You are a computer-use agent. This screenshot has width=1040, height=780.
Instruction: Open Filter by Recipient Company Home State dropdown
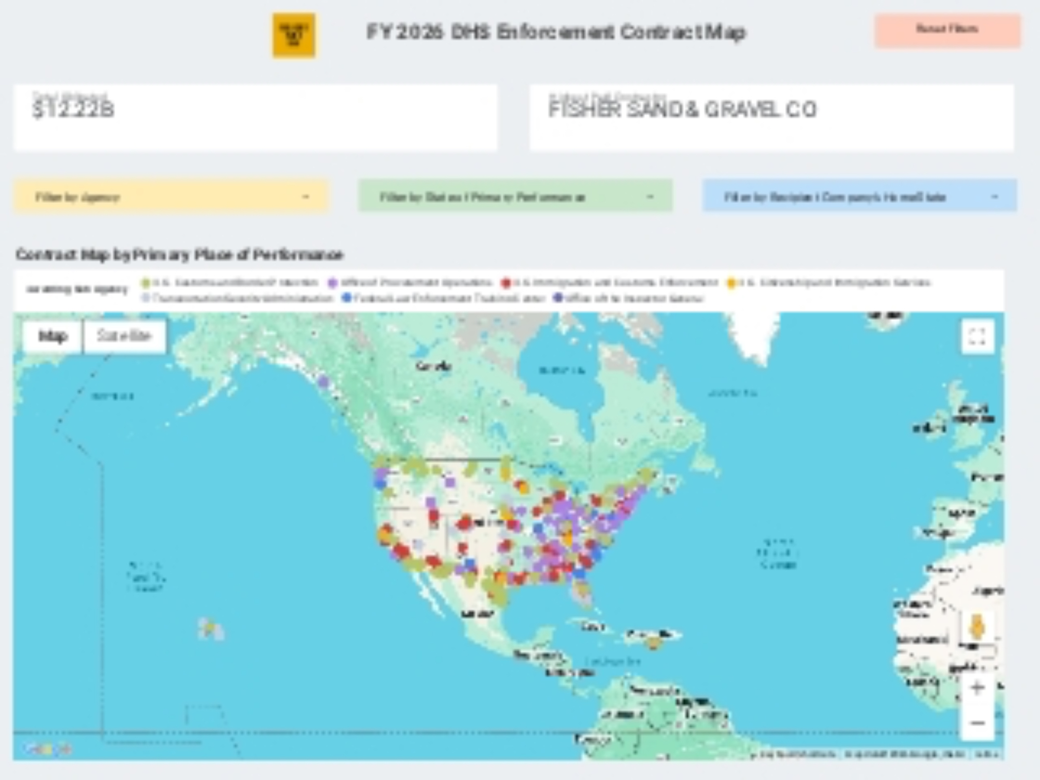click(x=859, y=197)
